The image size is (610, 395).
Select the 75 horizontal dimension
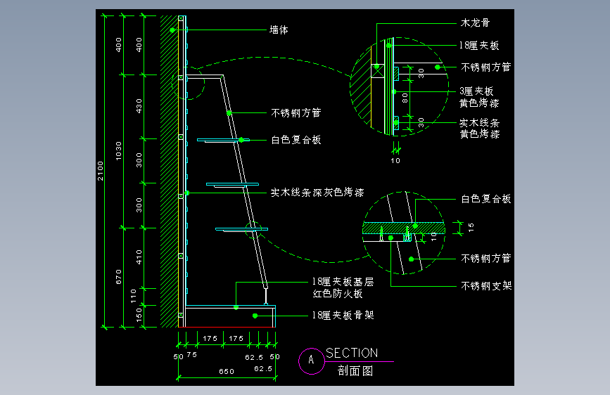(x=192, y=354)
